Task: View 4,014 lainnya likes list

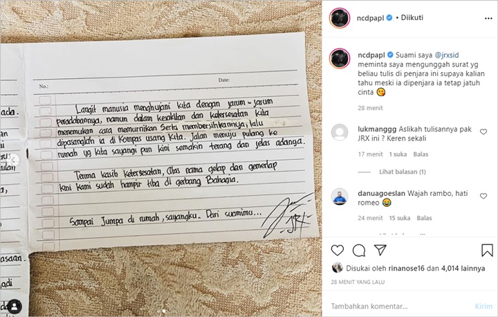Action: (463, 269)
